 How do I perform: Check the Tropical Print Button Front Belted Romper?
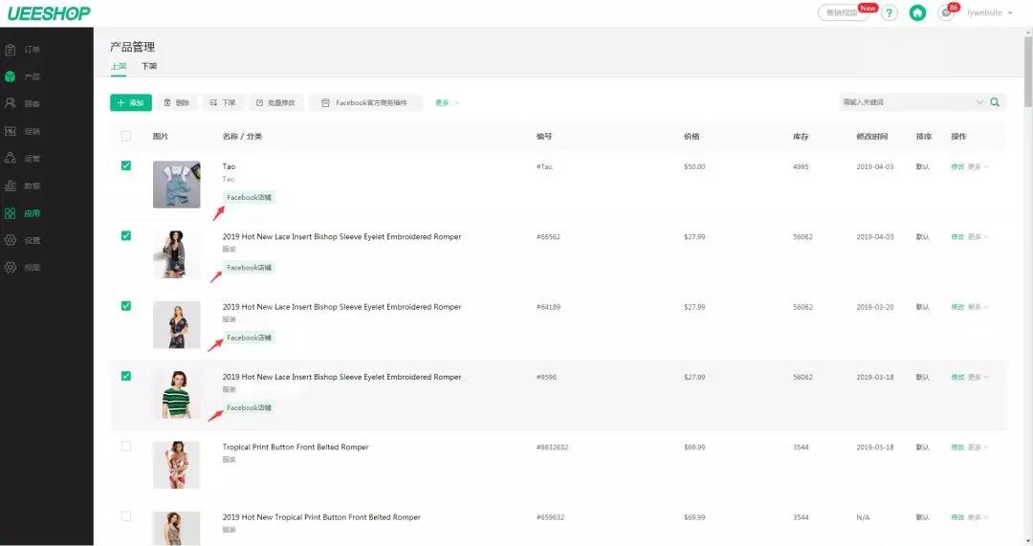[126, 447]
